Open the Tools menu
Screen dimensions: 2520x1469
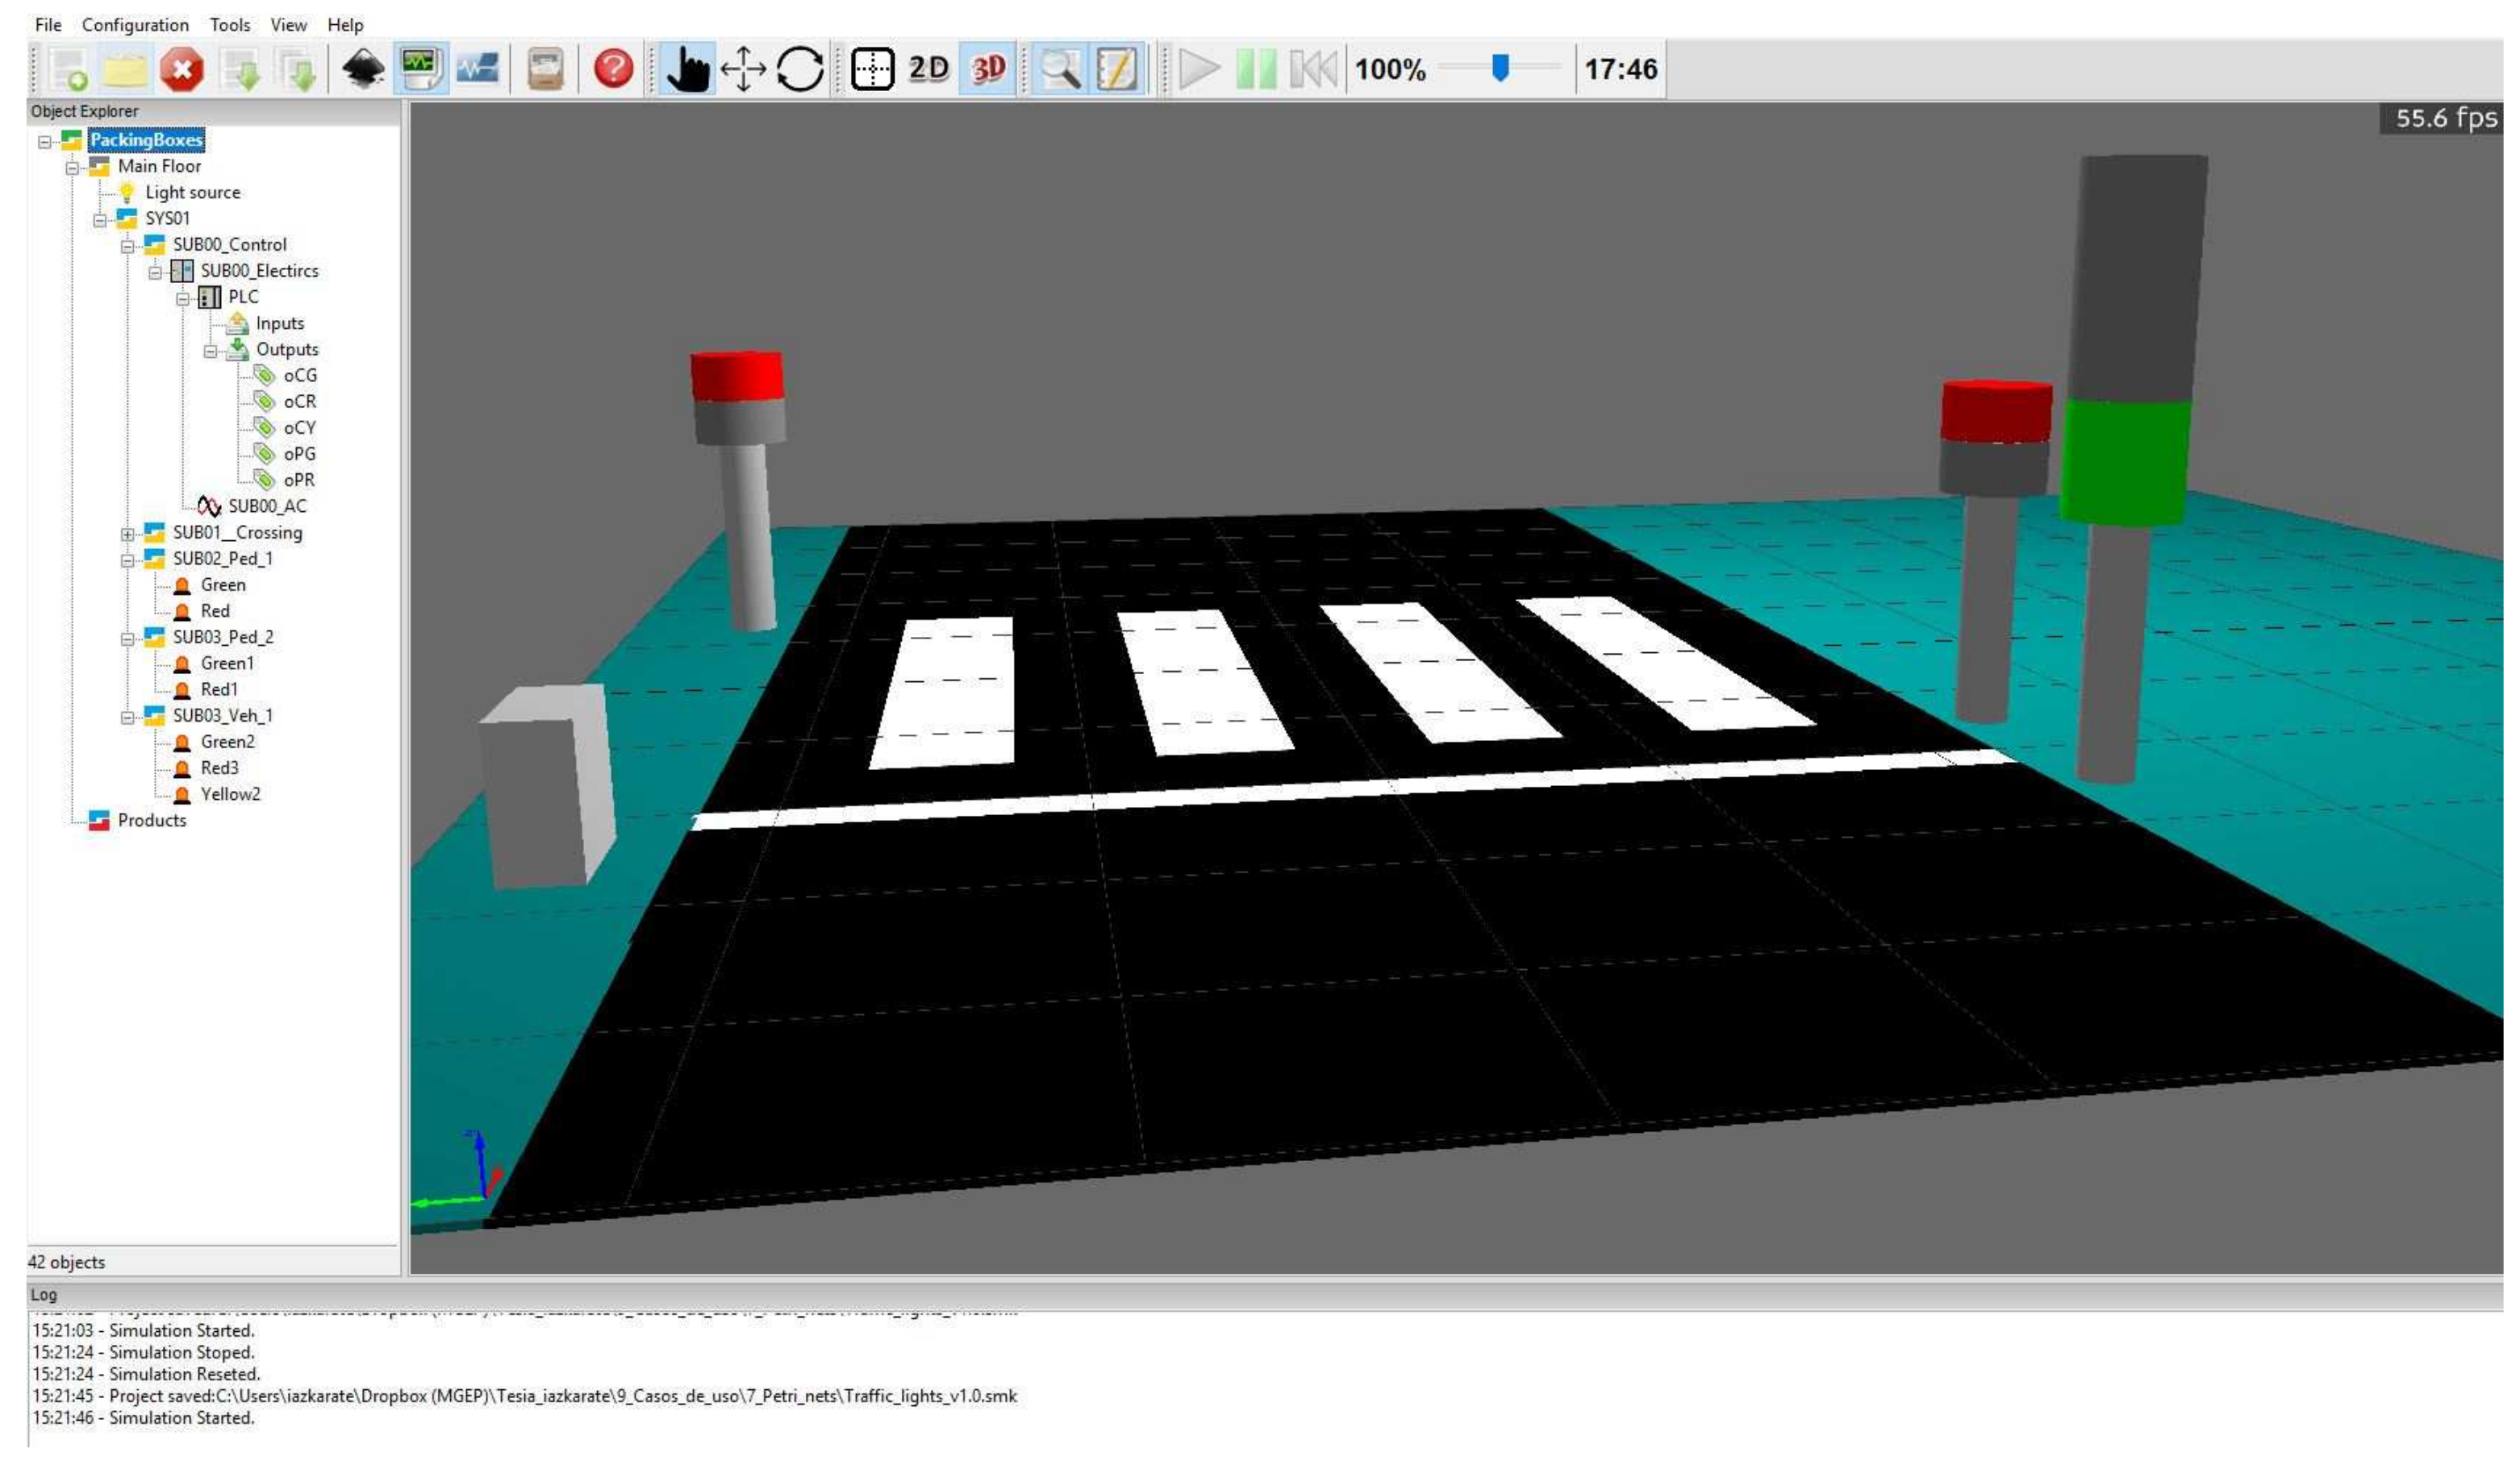tap(230, 25)
